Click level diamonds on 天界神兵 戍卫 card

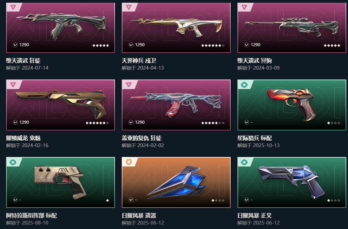213,46
